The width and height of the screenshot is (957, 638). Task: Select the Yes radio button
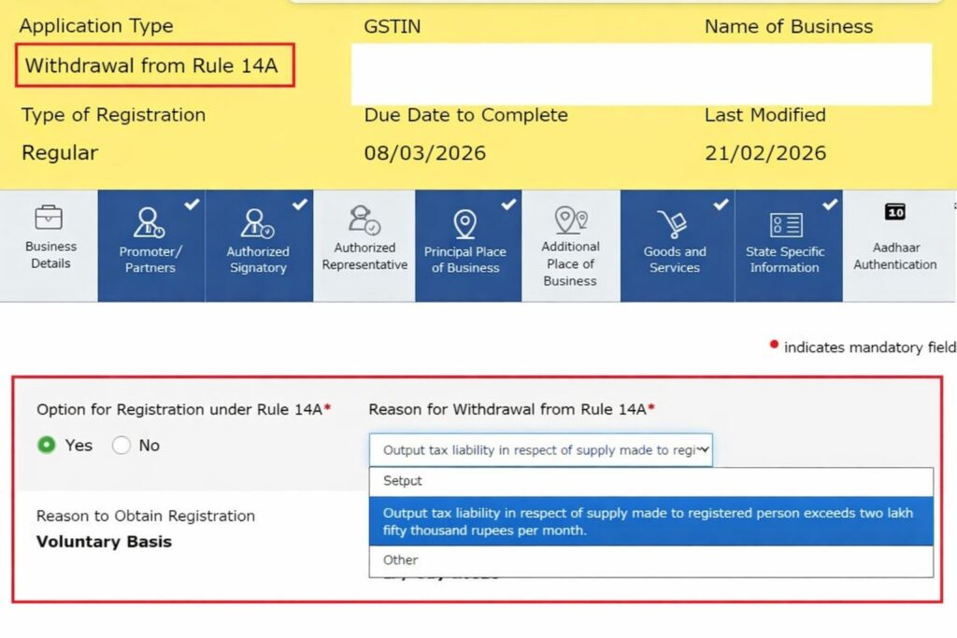click(x=46, y=446)
